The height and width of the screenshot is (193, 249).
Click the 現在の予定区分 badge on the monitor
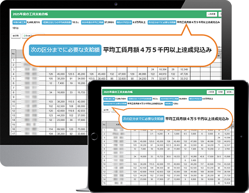coord(124,22)
